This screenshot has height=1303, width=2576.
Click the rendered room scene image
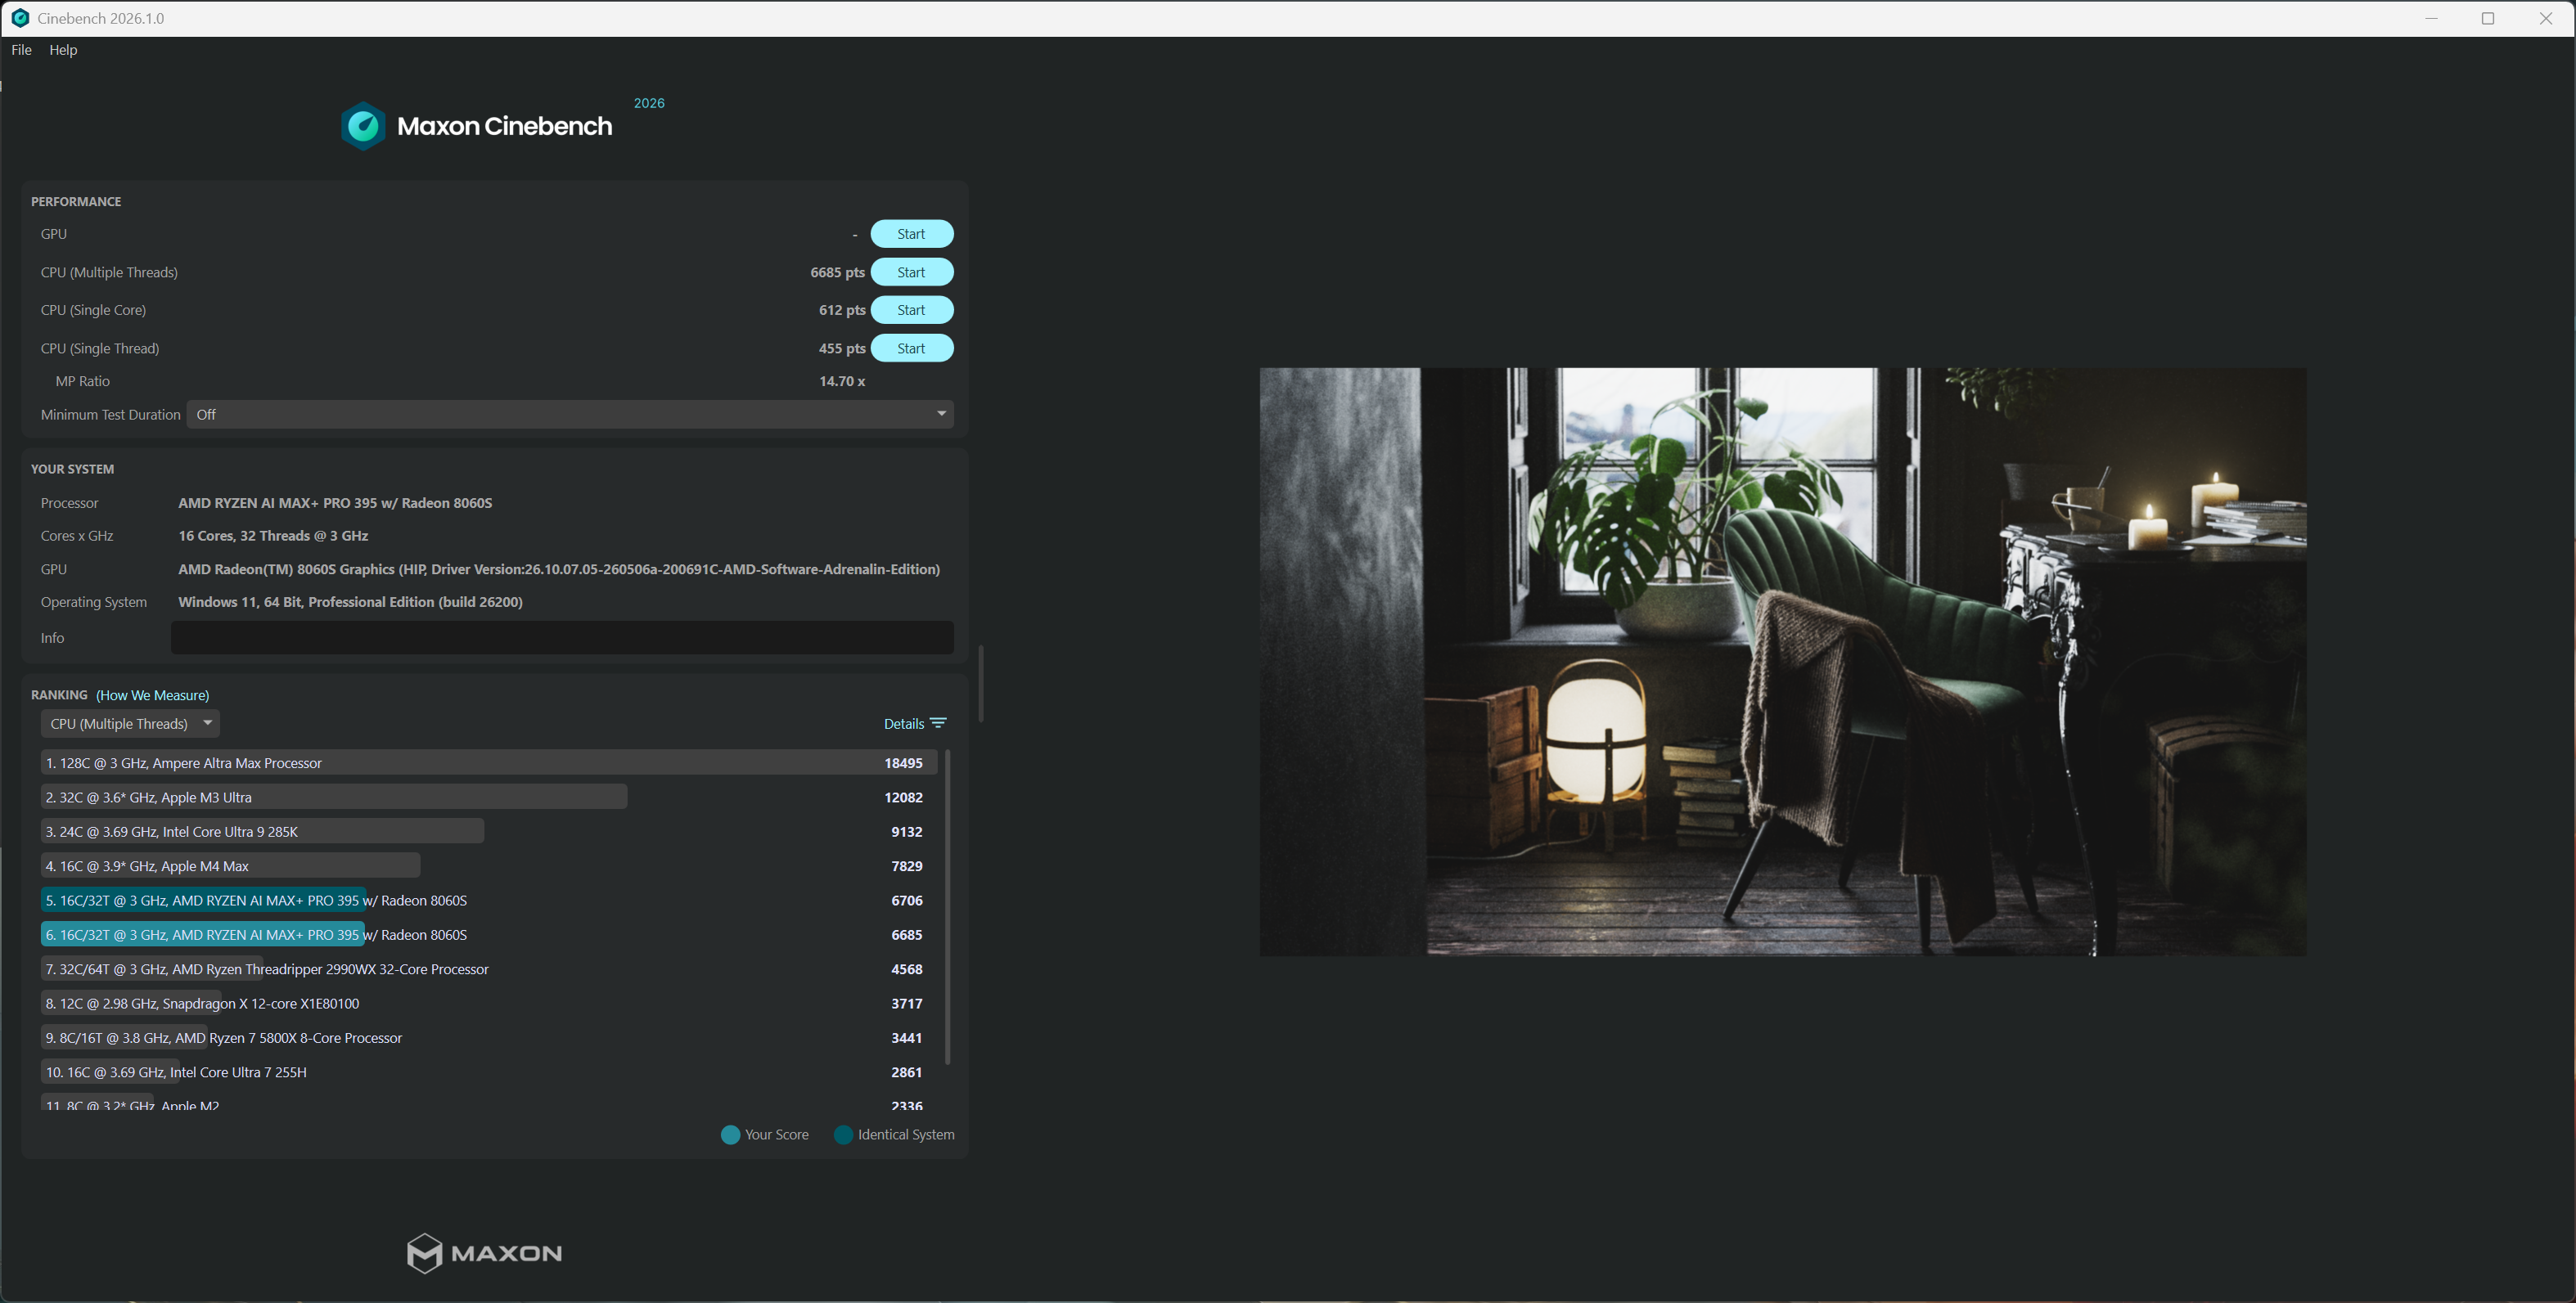[x=1782, y=662]
